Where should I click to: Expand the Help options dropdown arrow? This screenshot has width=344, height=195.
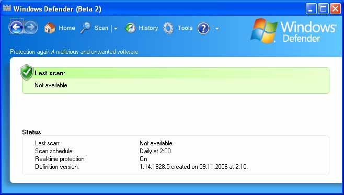tap(217, 29)
